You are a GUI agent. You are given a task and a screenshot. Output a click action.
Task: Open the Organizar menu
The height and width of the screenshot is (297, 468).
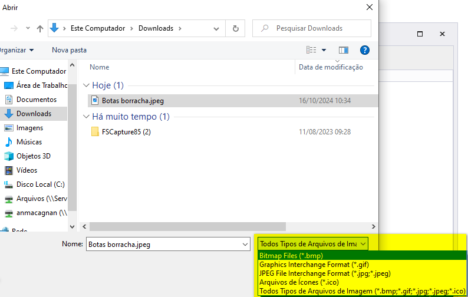(16, 50)
